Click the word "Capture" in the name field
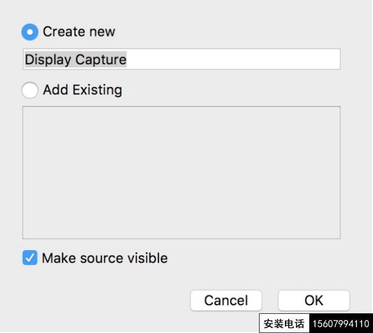Image resolution: width=373 pixels, height=333 pixels. click(x=101, y=60)
